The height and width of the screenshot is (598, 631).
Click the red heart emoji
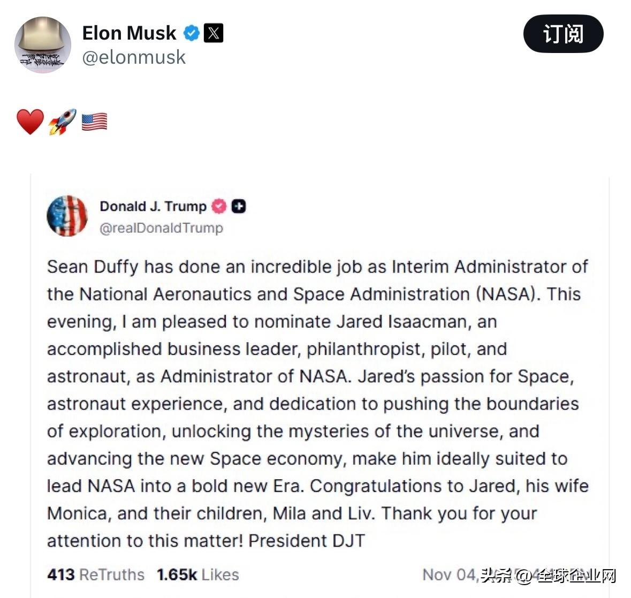pyautogui.click(x=30, y=122)
